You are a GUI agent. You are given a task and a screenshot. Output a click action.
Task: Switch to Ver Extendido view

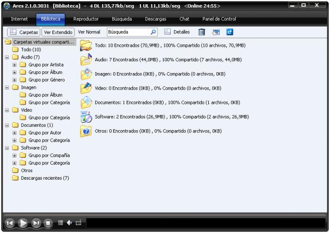(x=58, y=32)
